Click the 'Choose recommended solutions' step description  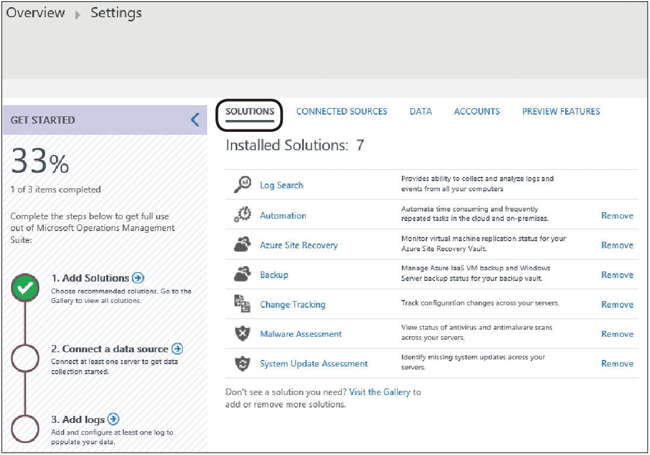coord(121,296)
